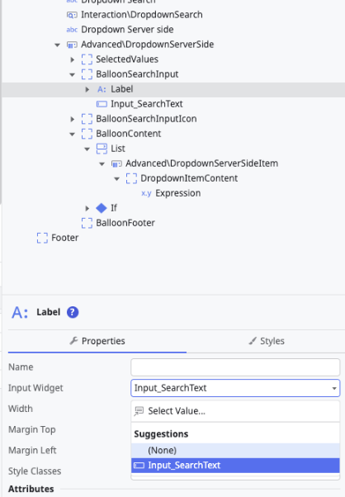Screen dimensions: 345x497
Task: Click the Margin Top property label
Action: (31, 430)
